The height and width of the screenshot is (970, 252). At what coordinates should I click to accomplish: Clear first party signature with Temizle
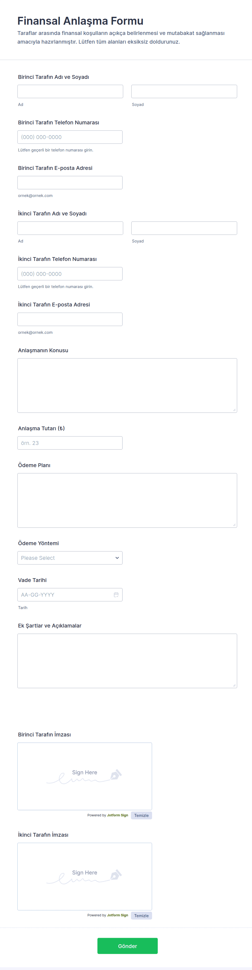click(141, 815)
